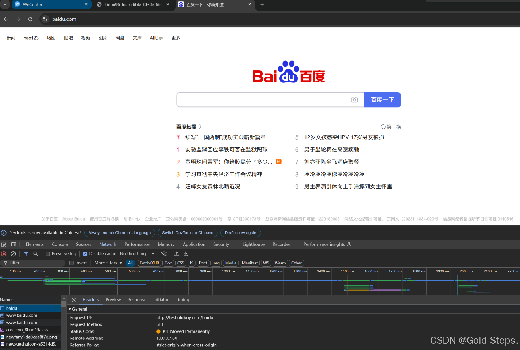Toggle the CSS filter
The image size is (520, 350).
coord(181,263)
